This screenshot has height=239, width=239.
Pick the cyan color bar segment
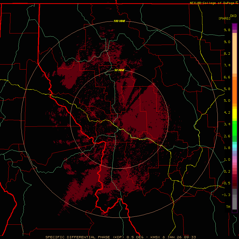tap(234, 146)
